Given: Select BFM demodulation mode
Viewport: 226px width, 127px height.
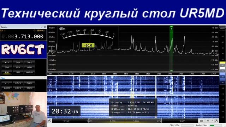Looking at the screenshot, I should (x=7, y=67).
